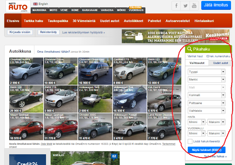Open the Vuosimalli Maksimi dropdown
This screenshot has width=235, height=165.
(216, 133)
